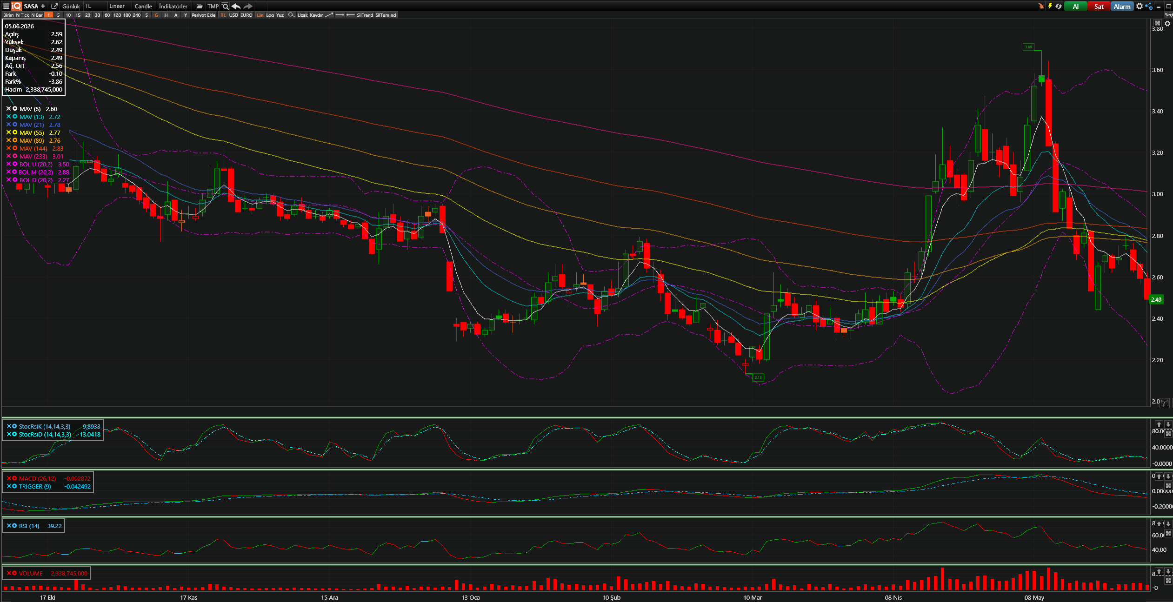Select the diagonal trend line tool
This screenshot has height=602, width=1173.
[329, 15]
